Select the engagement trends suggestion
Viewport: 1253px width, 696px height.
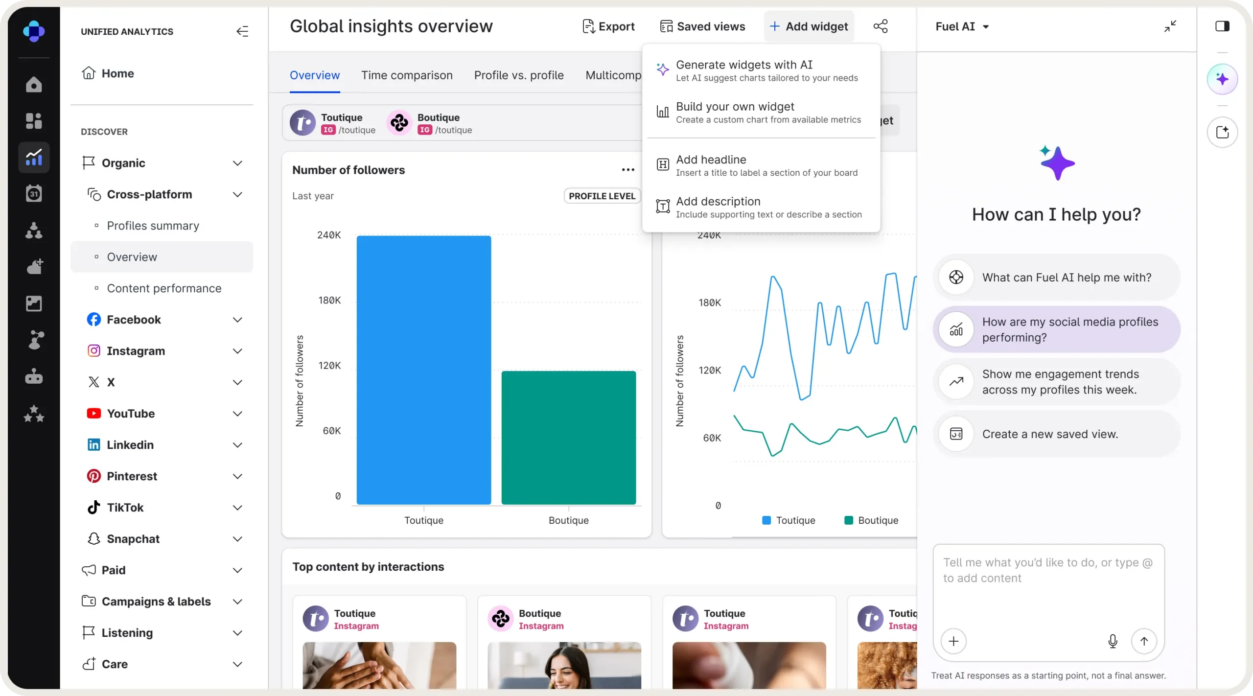coord(1056,382)
